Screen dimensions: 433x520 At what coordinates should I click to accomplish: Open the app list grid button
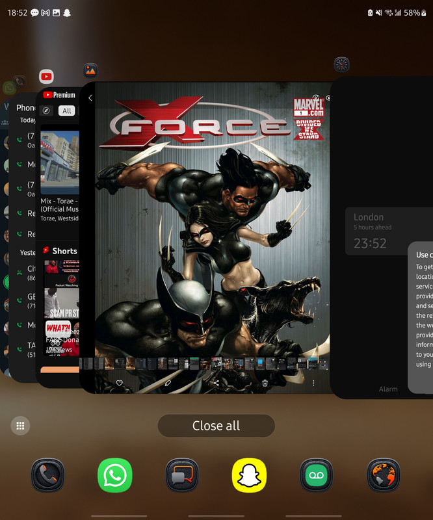20,426
